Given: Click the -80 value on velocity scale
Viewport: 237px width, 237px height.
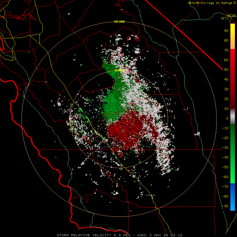Looking at the screenshot, I should [225, 196].
